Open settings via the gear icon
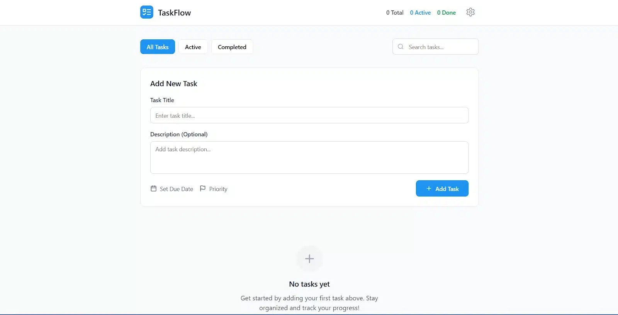The height and width of the screenshot is (315, 618). point(470,12)
